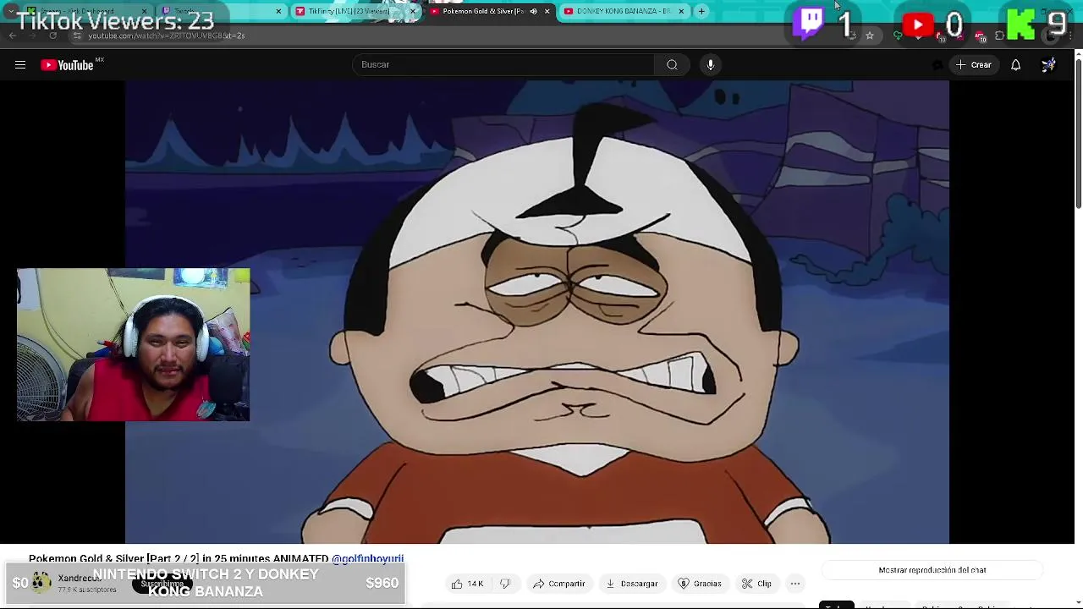Open the YouTube hamburger guide menu

(20, 65)
